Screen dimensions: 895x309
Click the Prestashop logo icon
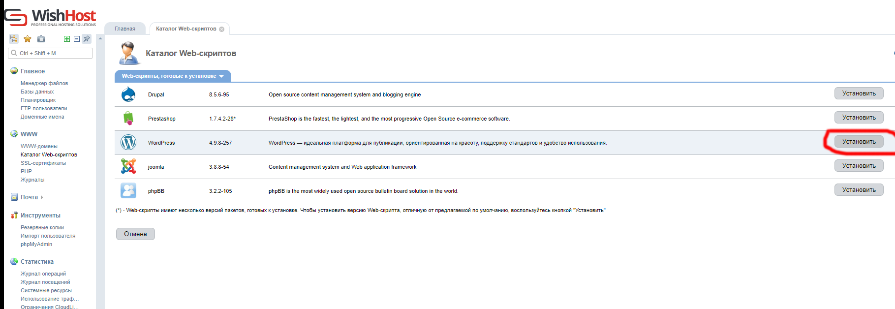128,118
